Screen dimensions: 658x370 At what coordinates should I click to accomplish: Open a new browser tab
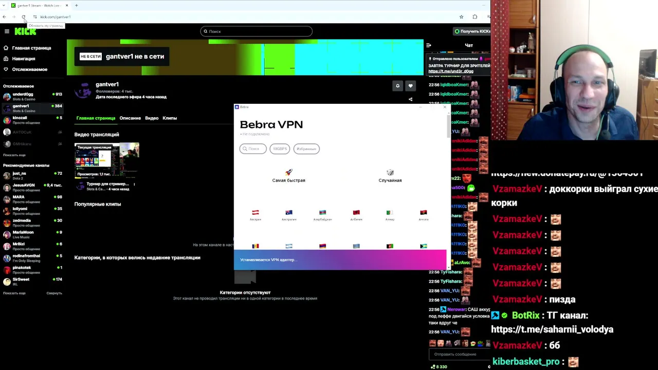76,5
